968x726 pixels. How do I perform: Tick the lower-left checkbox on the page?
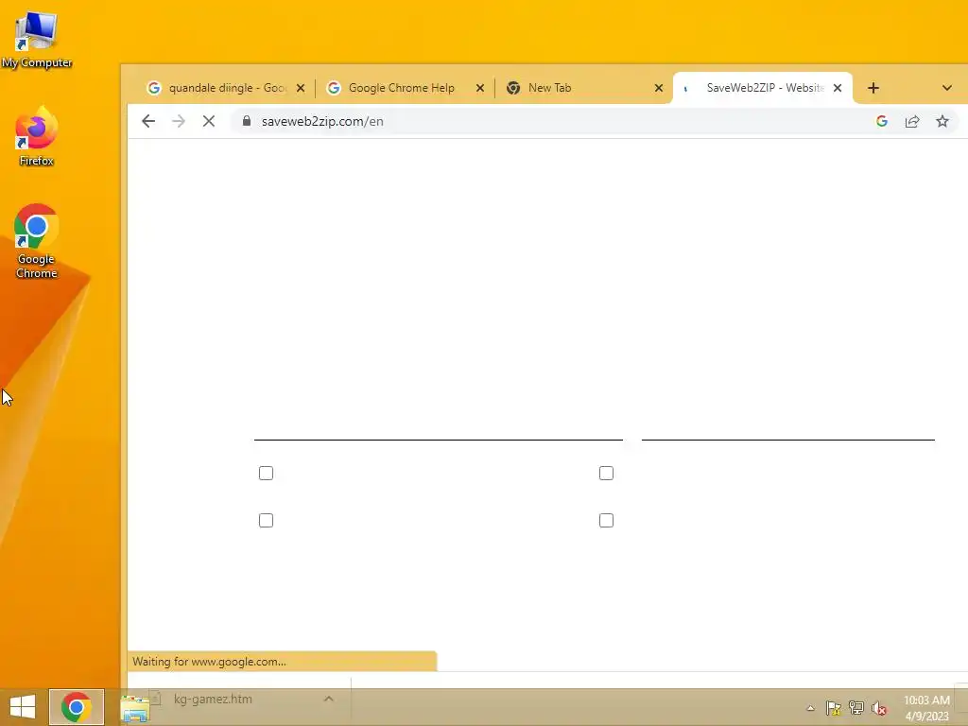click(266, 521)
